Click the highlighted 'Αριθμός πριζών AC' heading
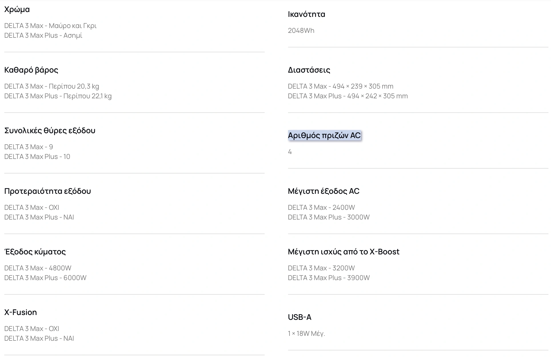The height and width of the screenshot is (357, 551). coord(324,135)
